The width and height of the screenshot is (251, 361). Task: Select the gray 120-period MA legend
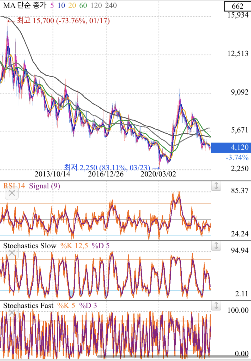pos(96,5)
